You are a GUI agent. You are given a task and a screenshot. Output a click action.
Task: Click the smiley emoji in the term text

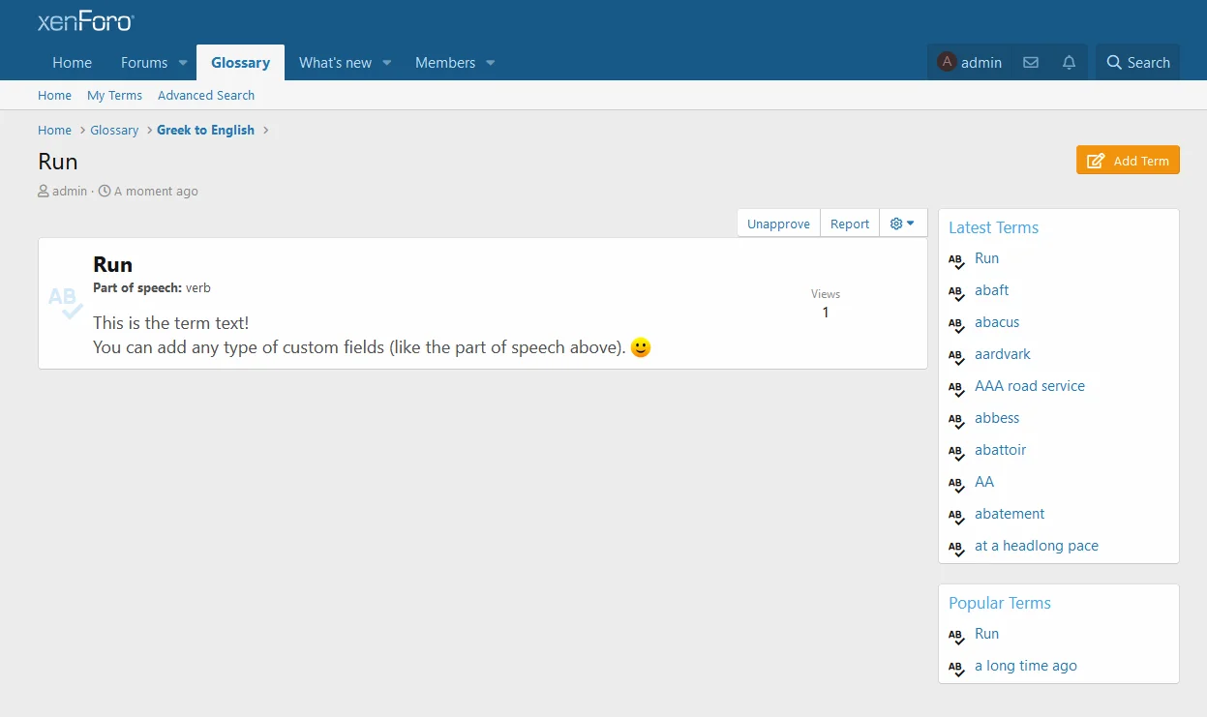(x=641, y=347)
